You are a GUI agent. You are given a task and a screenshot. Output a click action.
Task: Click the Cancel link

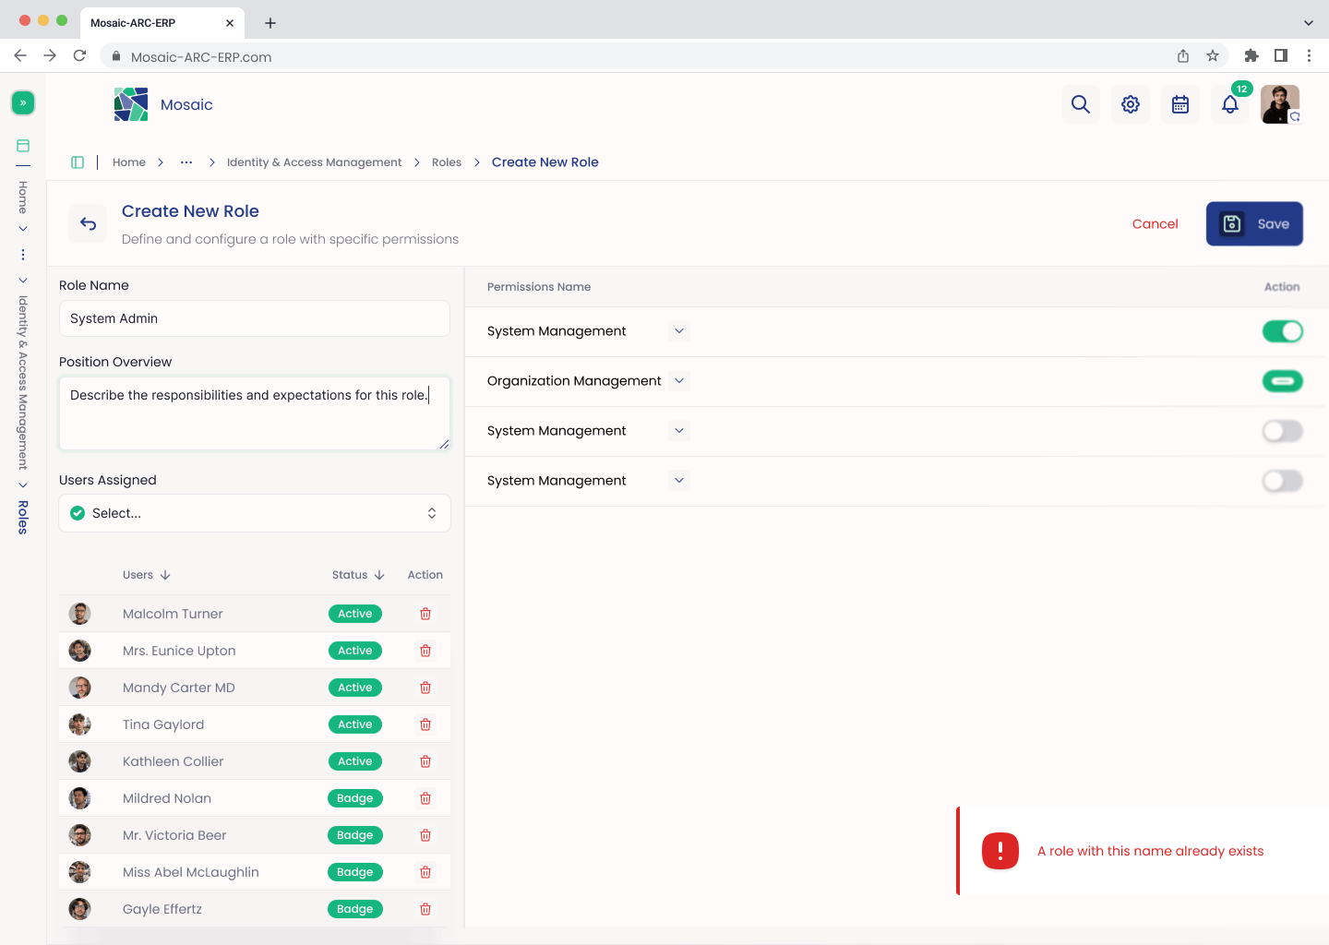coord(1155,224)
